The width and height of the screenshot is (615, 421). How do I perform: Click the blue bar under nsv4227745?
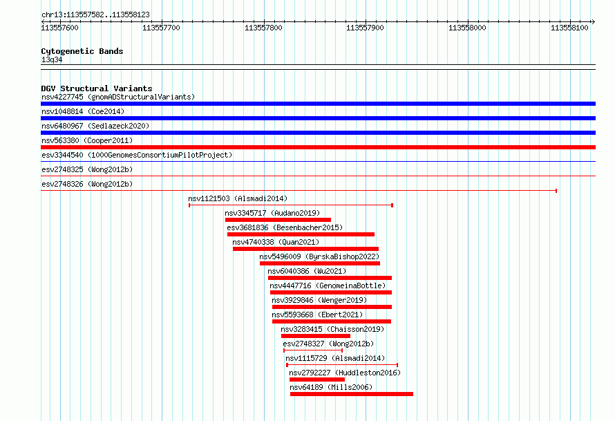pyautogui.click(x=318, y=104)
